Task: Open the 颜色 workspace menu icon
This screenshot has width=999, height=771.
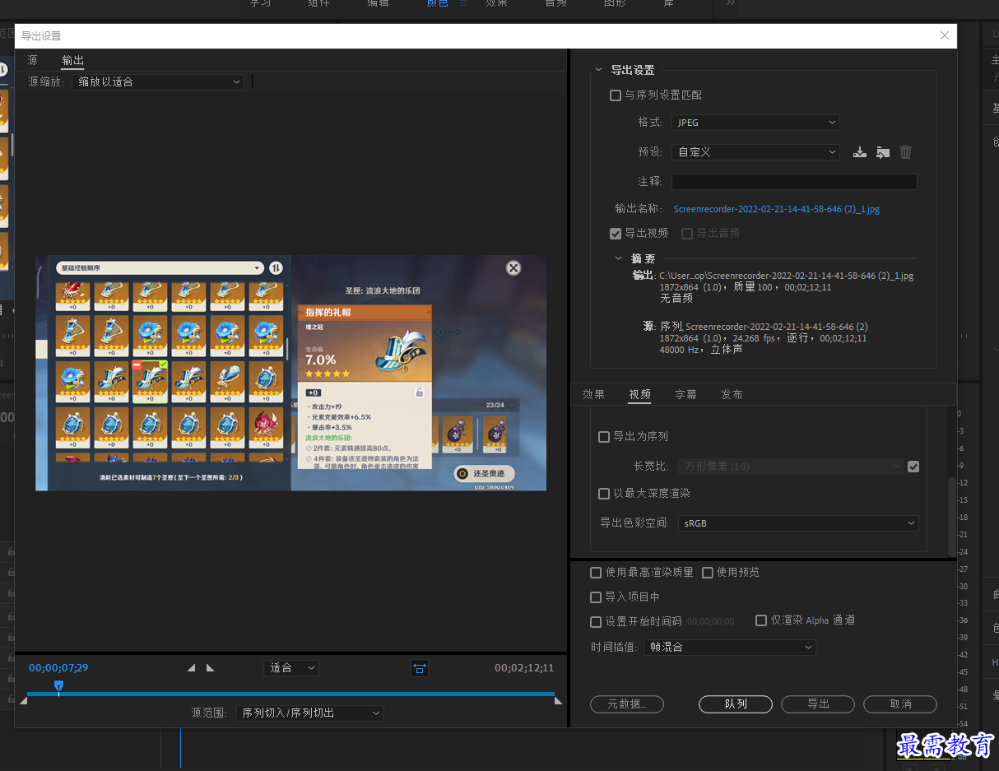Action: (462, 3)
